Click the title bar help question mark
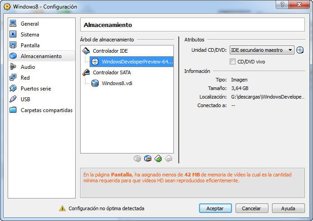 pyautogui.click(x=282, y=5)
